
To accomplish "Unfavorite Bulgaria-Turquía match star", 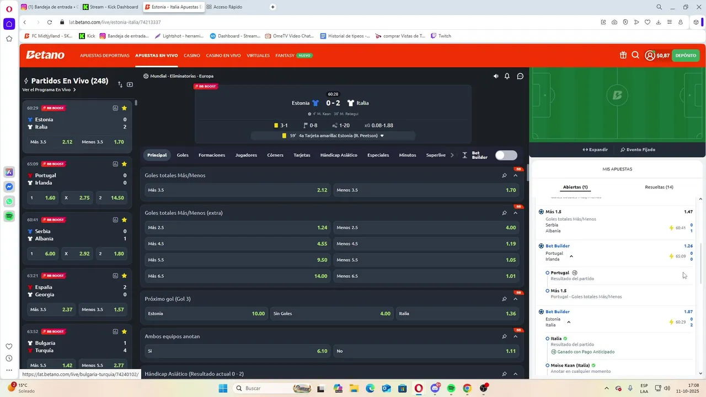I will pyautogui.click(x=125, y=331).
